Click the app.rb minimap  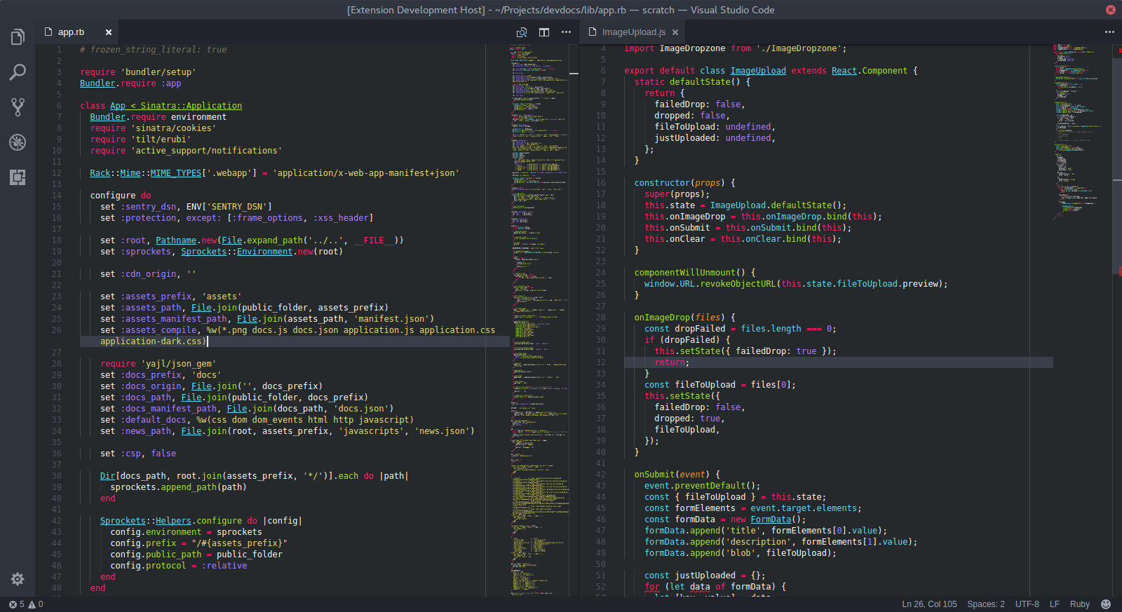[539, 319]
